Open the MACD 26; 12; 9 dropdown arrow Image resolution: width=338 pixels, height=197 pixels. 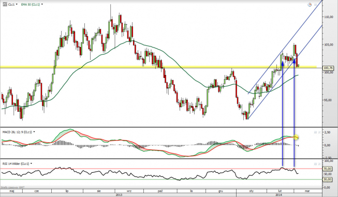click(x=34, y=132)
